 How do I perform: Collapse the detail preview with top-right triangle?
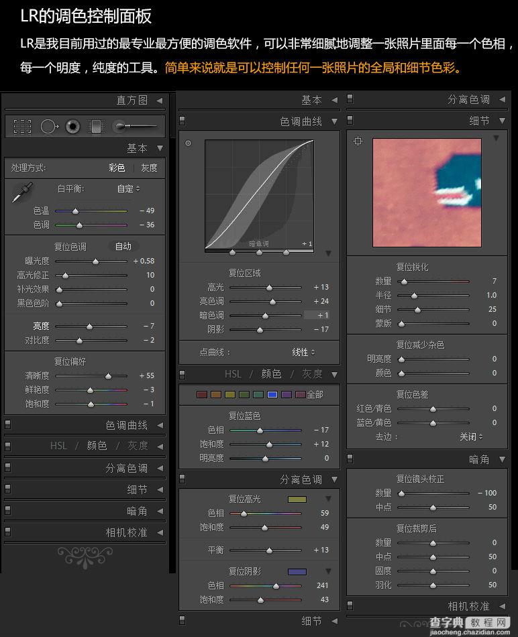(496, 138)
